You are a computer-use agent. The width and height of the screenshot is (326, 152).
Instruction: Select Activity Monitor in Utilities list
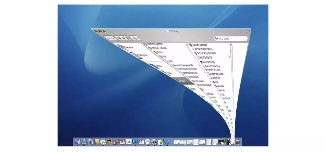(x=198, y=45)
